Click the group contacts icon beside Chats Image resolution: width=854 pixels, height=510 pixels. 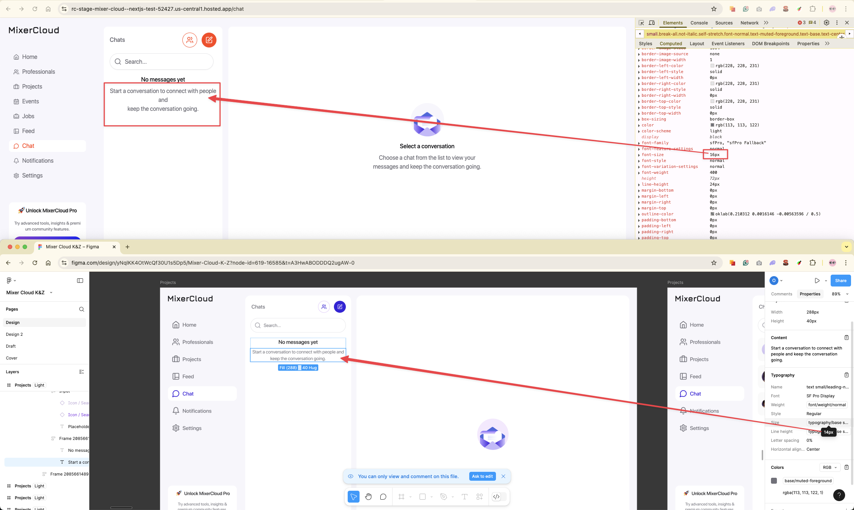(190, 40)
